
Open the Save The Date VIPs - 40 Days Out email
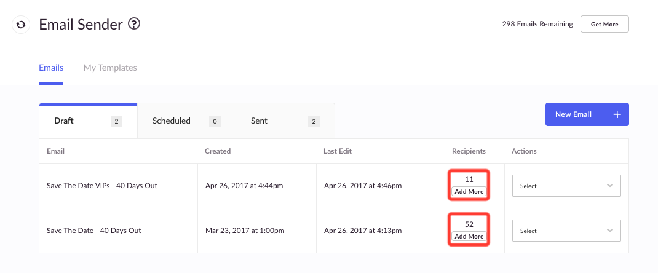coord(102,185)
